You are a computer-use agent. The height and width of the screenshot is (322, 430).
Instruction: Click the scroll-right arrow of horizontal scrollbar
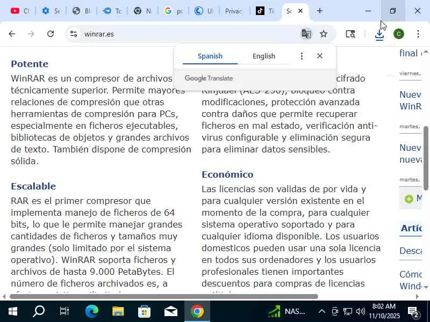click(418, 296)
